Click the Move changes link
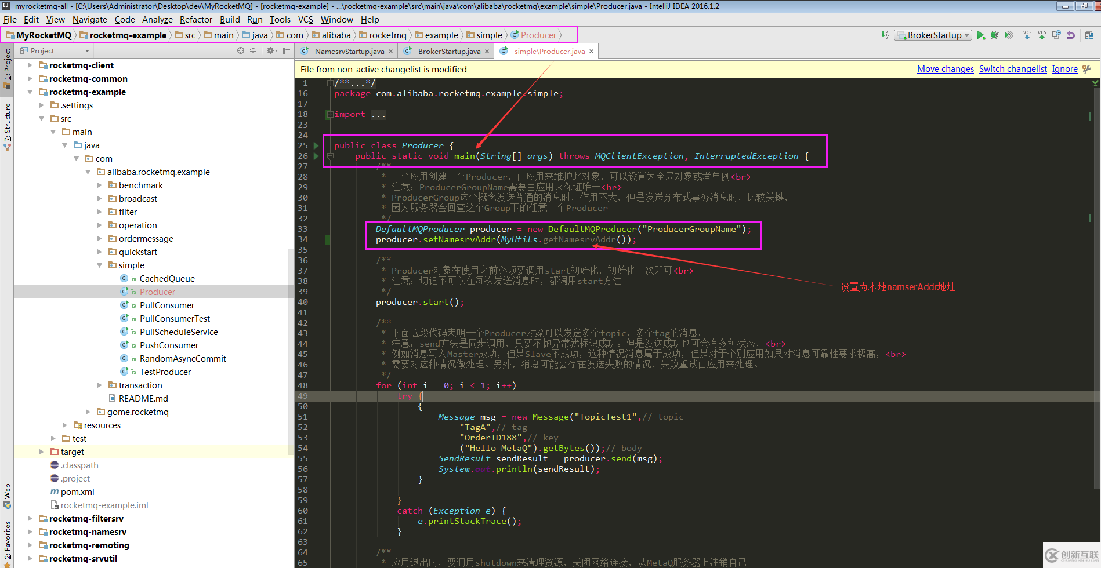1101x568 pixels. pyautogui.click(x=945, y=69)
